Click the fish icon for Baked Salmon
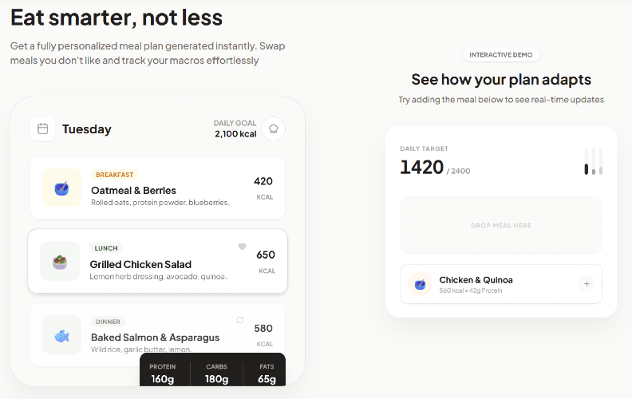Image resolution: width=632 pixels, height=399 pixels. pos(62,335)
